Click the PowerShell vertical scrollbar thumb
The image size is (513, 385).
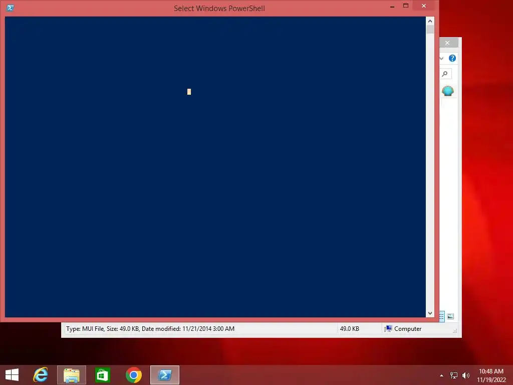(430, 30)
